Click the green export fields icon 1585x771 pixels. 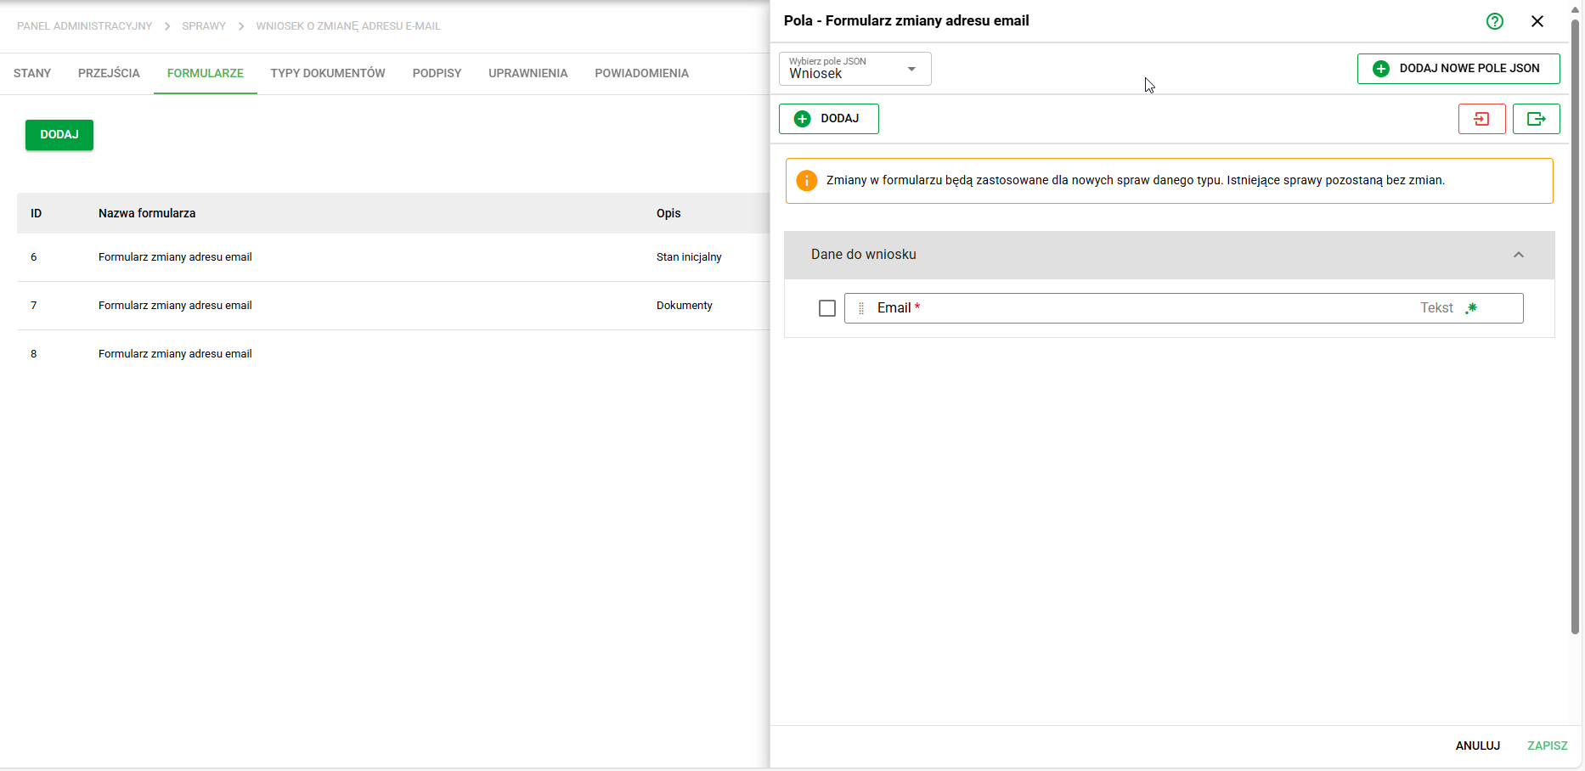[1537, 119]
